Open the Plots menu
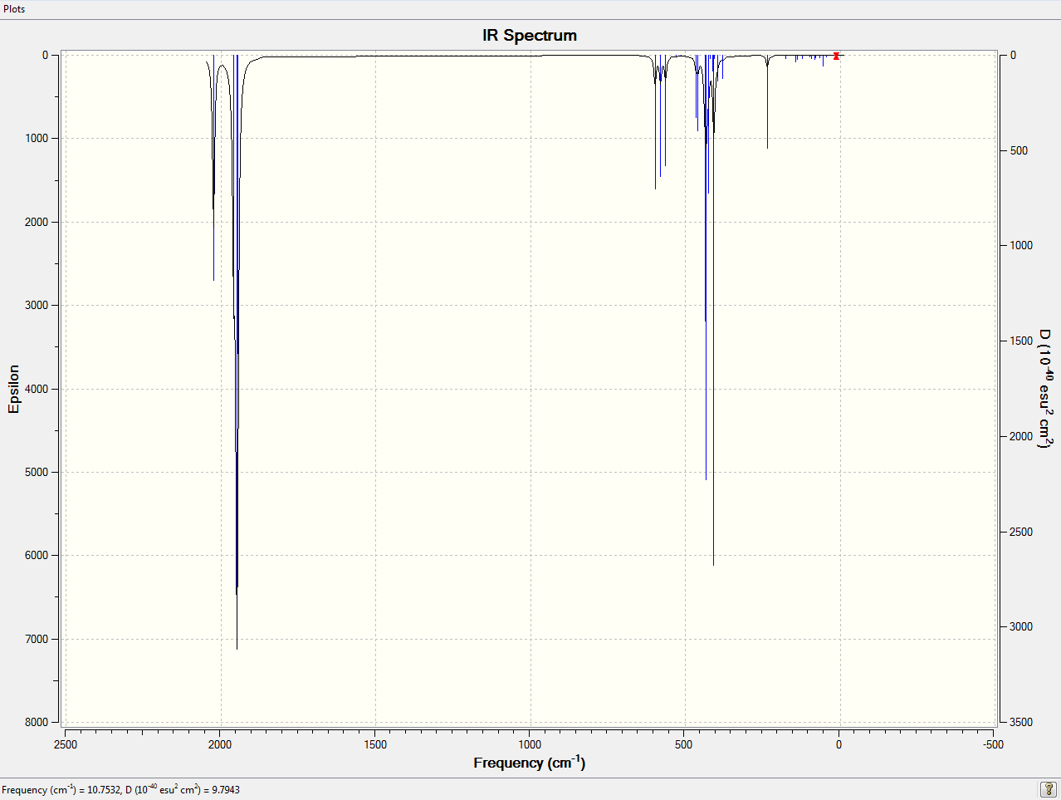This screenshot has height=800, width=1061. (14, 9)
